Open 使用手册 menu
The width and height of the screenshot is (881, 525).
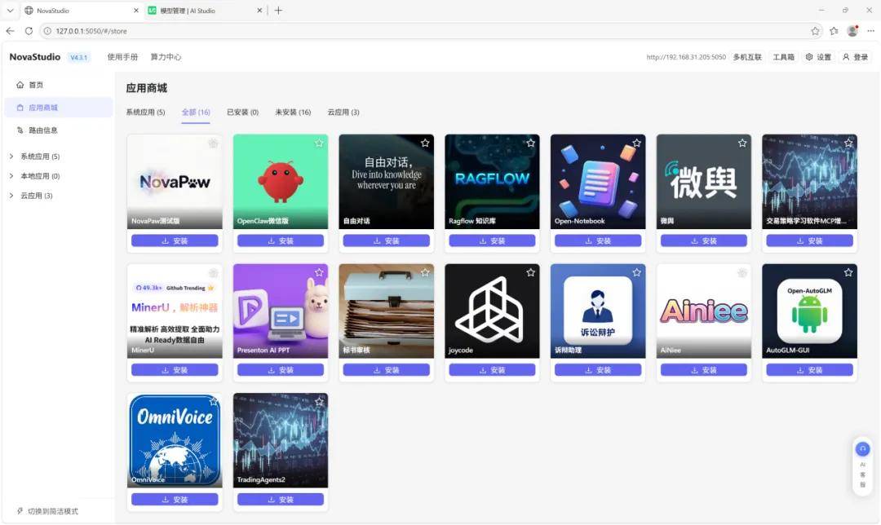(122, 57)
